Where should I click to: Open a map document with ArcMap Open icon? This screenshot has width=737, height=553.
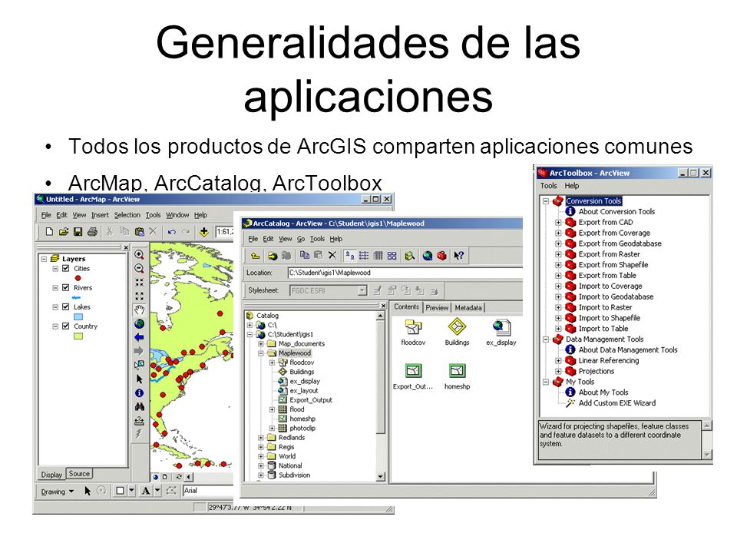[64, 231]
